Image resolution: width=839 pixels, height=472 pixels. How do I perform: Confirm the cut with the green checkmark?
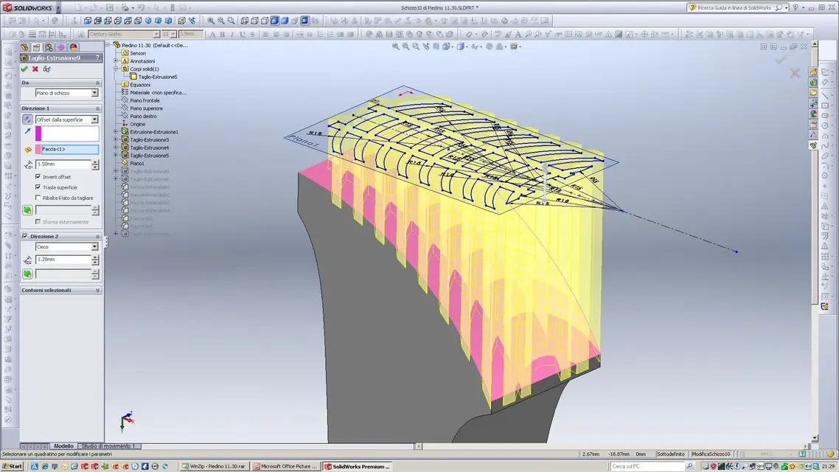tap(24, 69)
